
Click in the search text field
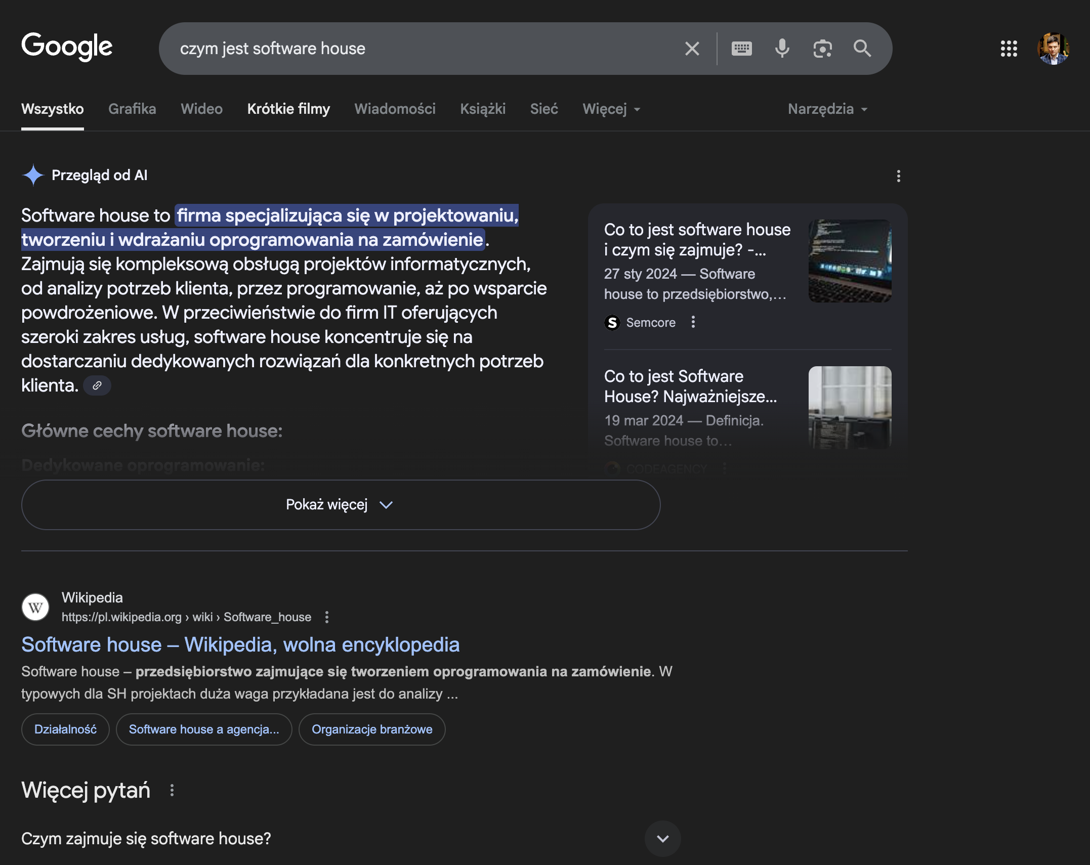[x=425, y=49]
